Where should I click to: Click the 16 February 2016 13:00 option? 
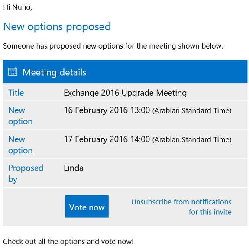tap(107, 110)
